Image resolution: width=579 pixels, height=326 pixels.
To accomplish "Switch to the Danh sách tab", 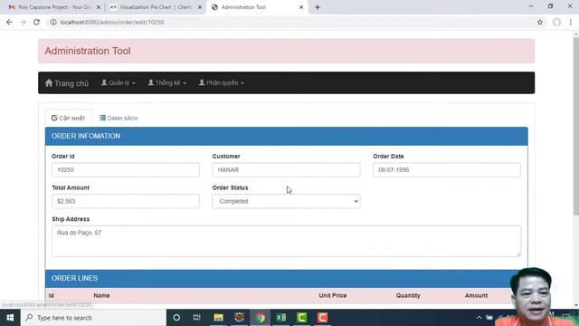I will click(x=119, y=118).
